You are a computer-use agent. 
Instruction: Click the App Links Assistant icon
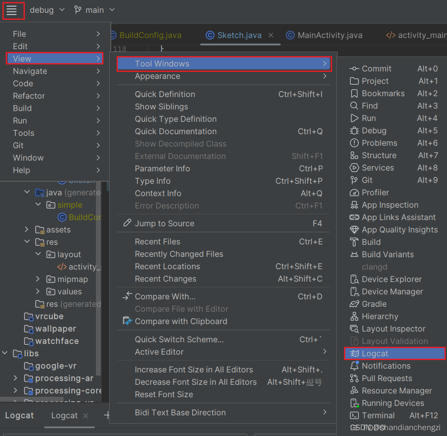354,218
